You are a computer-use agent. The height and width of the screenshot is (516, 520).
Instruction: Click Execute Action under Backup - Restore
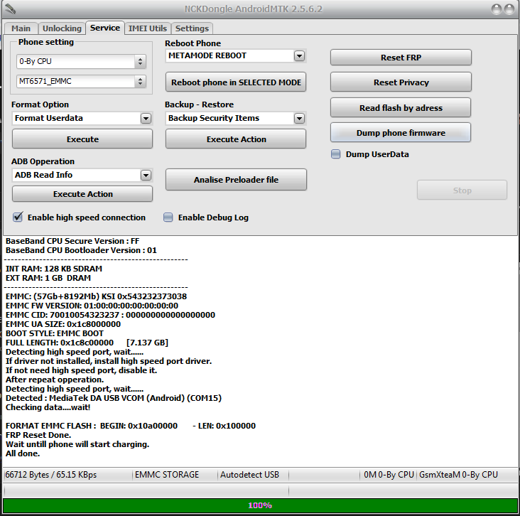(x=236, y=139)
